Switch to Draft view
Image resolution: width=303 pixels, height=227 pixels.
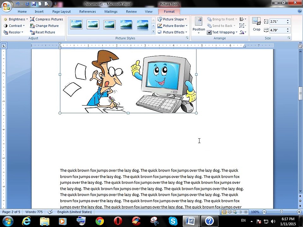(x=246, y=212)
